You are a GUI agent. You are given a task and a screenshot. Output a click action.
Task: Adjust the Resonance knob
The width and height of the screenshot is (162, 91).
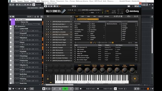click(x=87, y=70)
